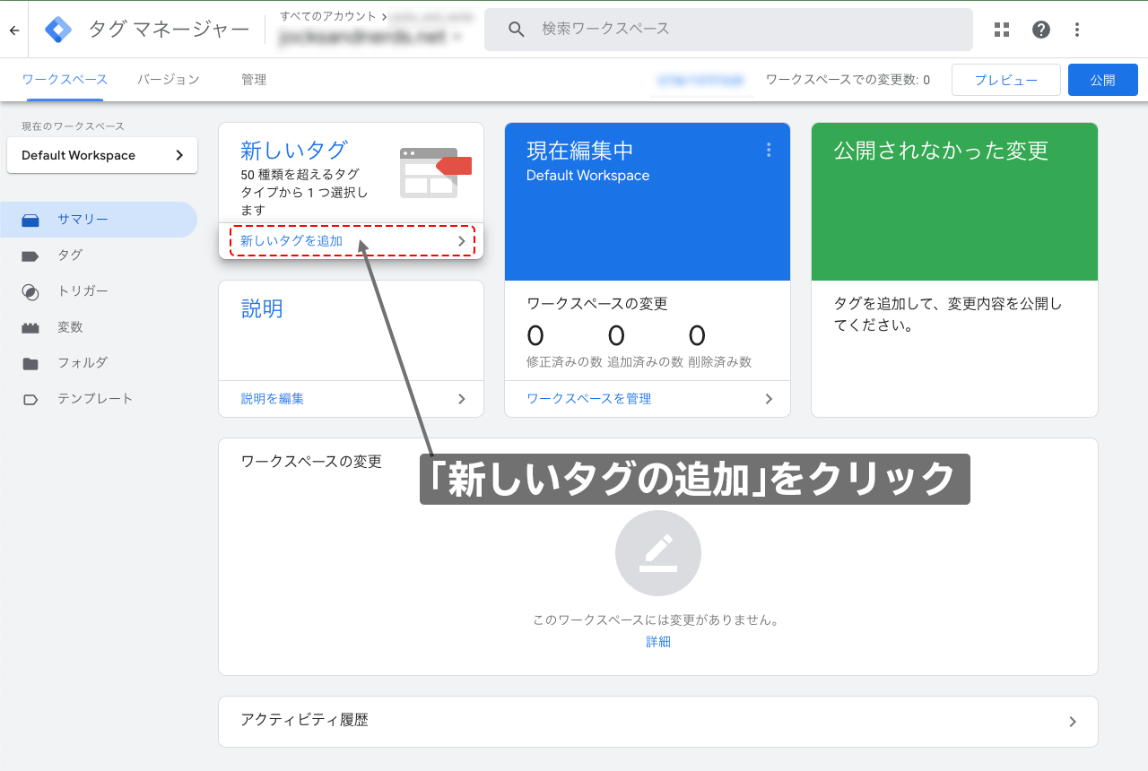
Task: Select the サマリー sidebar icon
Action: pos(30,220)
